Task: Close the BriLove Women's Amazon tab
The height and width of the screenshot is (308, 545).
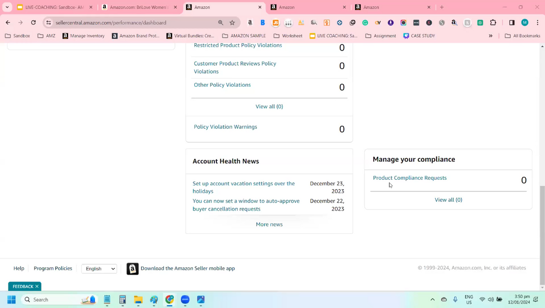Action: 175,7
